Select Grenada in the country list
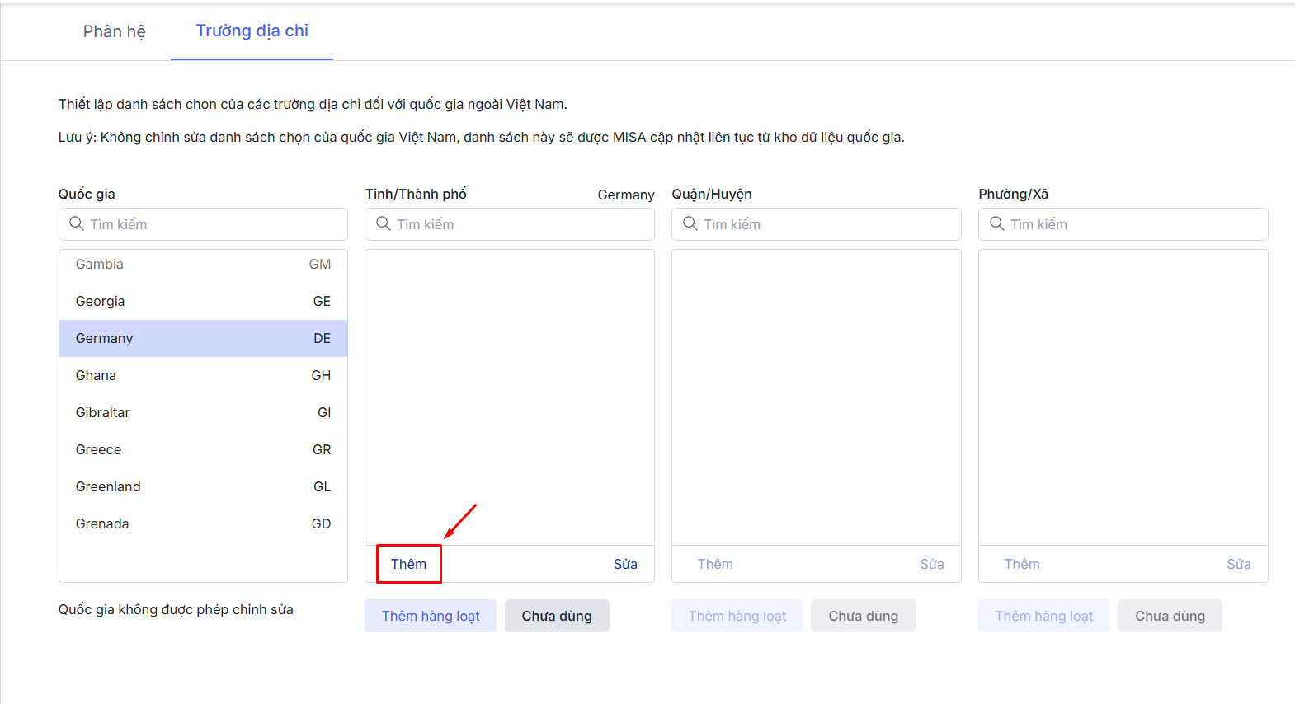Viewport: 1295px width, 704px height. click(x=203, y=524)
